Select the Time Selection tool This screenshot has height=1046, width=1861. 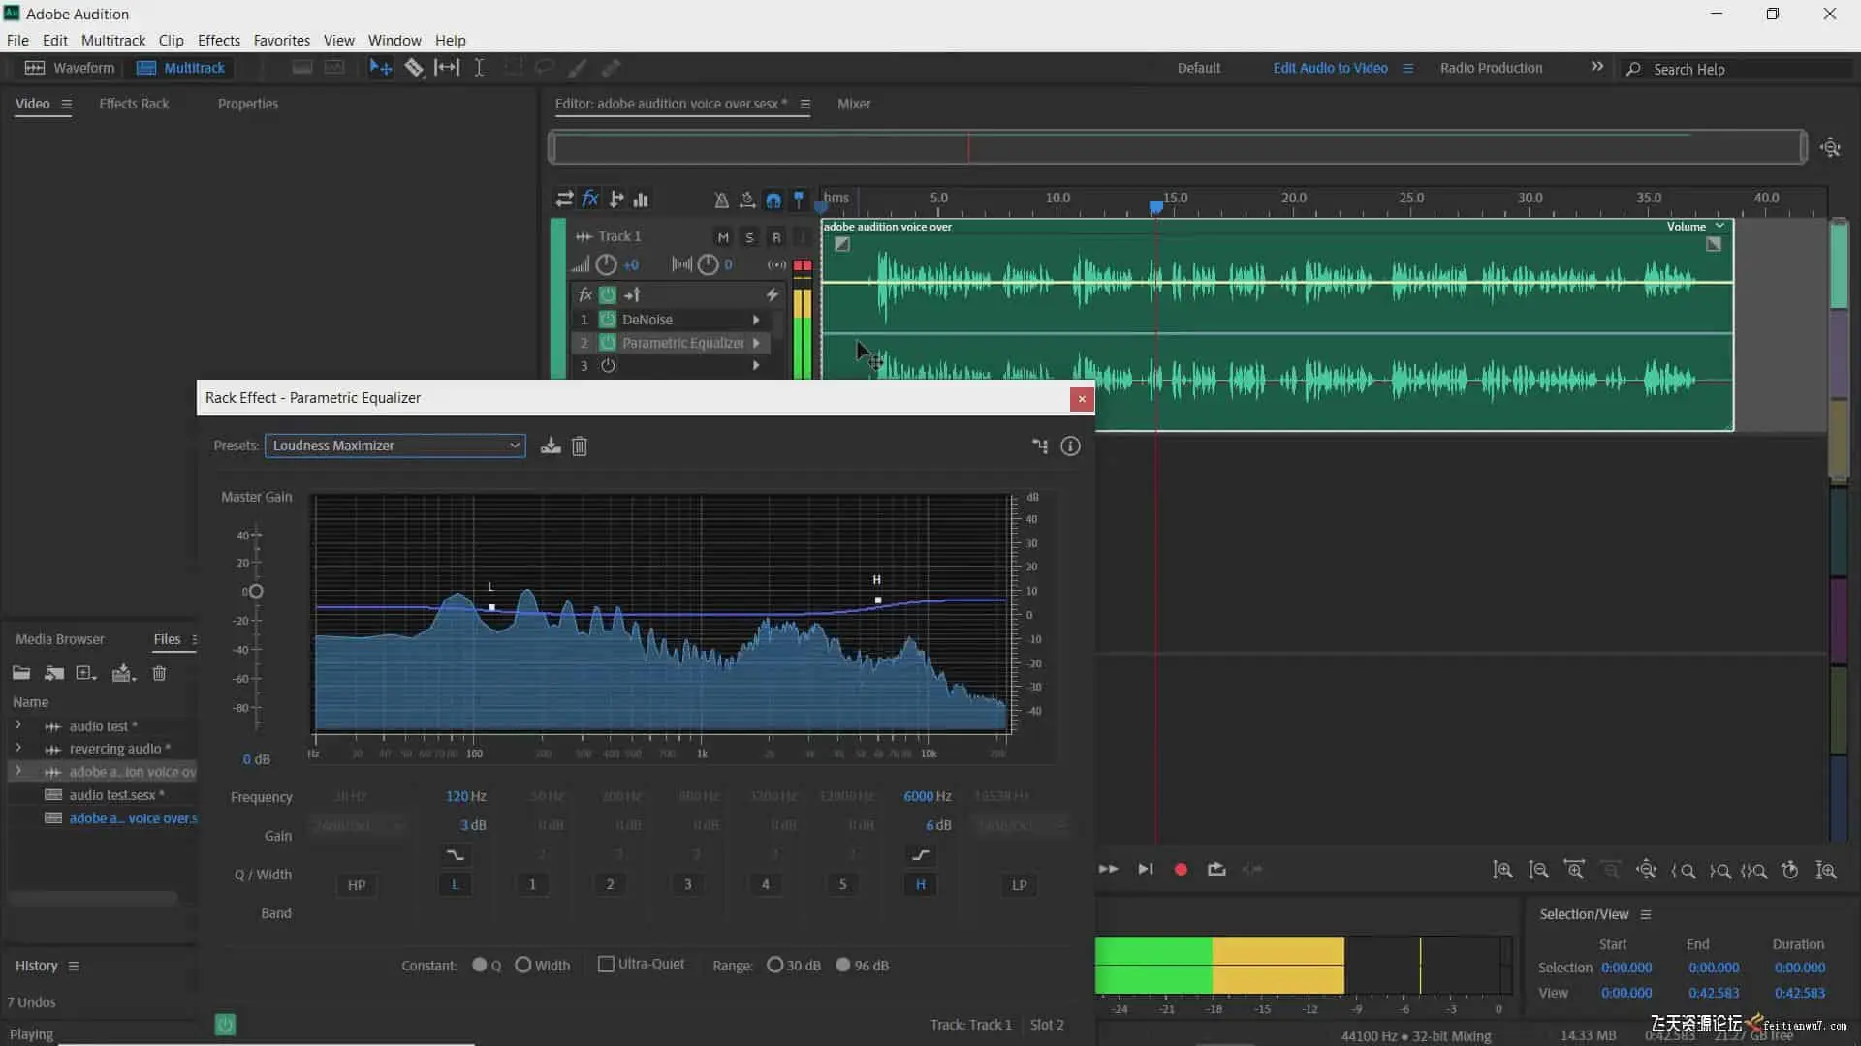coord(479,68)
